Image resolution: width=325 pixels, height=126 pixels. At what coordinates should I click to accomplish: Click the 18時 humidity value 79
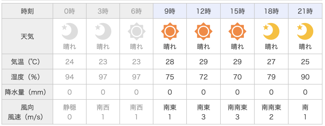coord(271,77)
